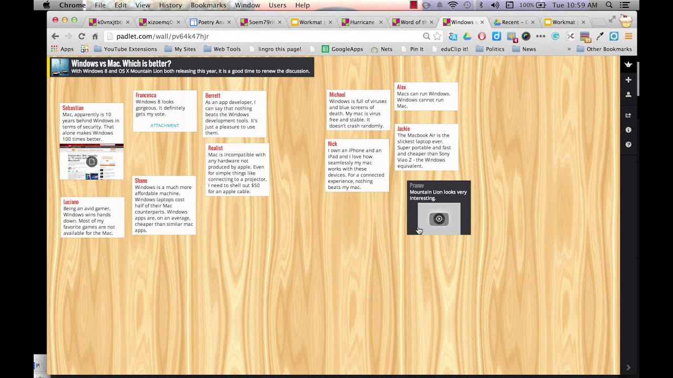Screen dimensions: 673x378
Task: Add a new post with the plus icon
Action: tap(628, 79)
